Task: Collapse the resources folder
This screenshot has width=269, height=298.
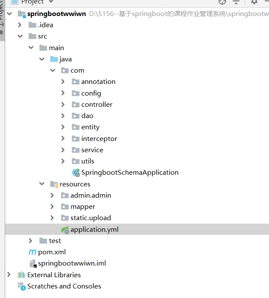Action: (x=42, y=184)
